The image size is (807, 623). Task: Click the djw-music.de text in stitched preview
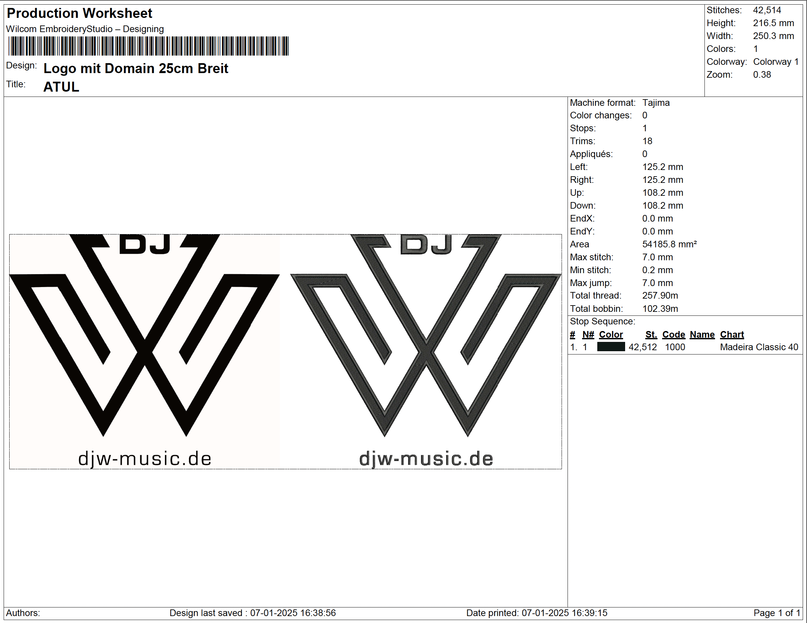tap(426, 459)
